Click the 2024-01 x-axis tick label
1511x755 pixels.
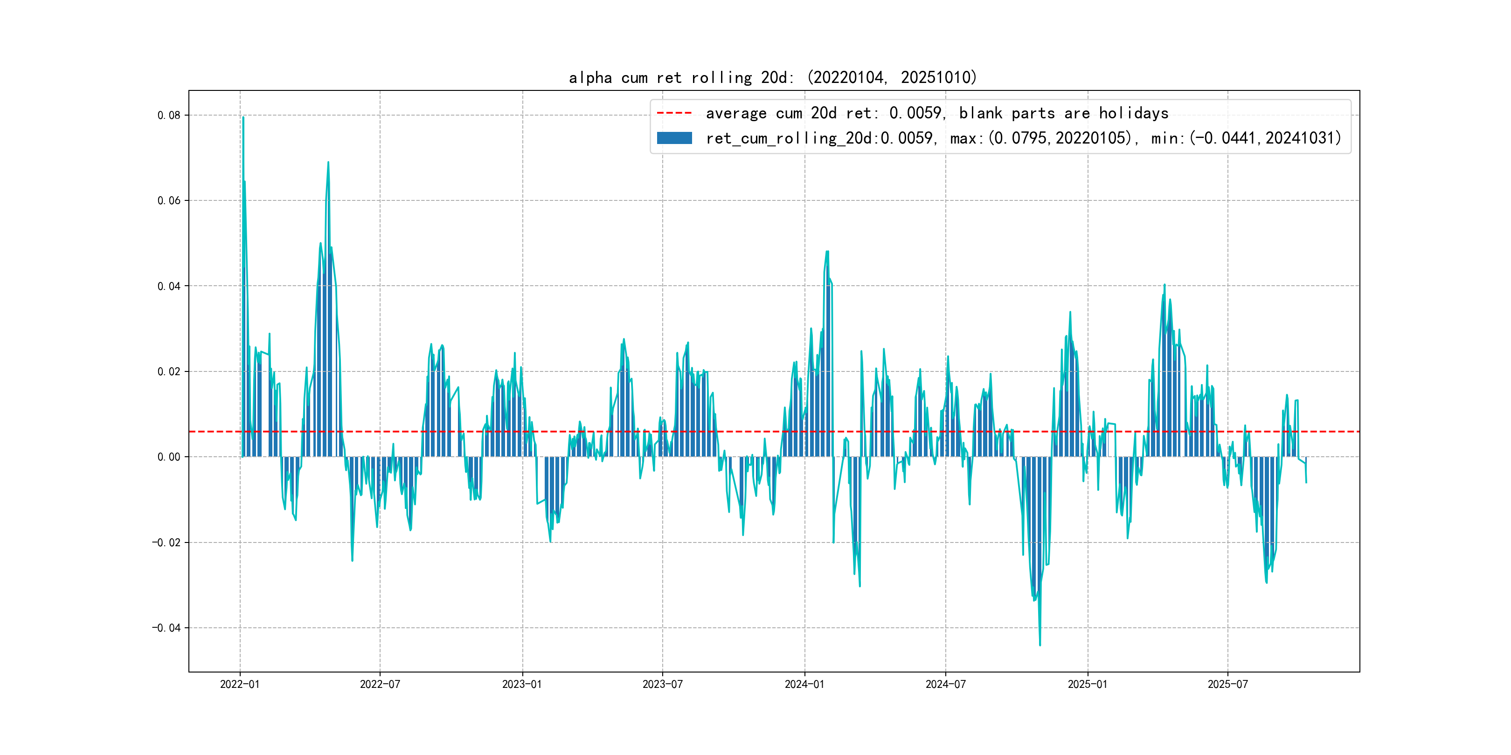pos(804,684)
